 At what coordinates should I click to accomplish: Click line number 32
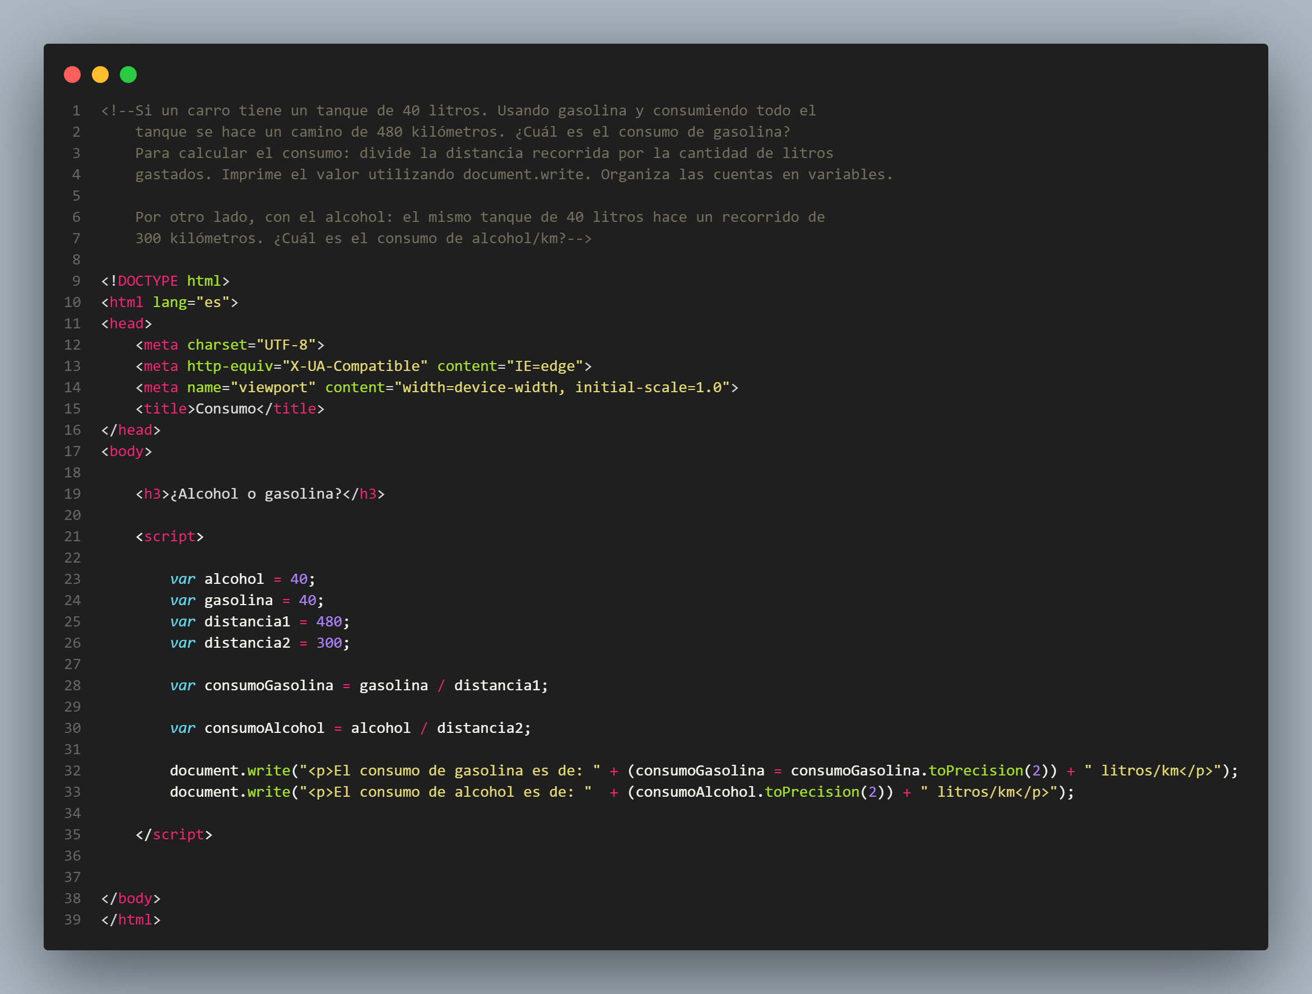click(x=72, y=771)
